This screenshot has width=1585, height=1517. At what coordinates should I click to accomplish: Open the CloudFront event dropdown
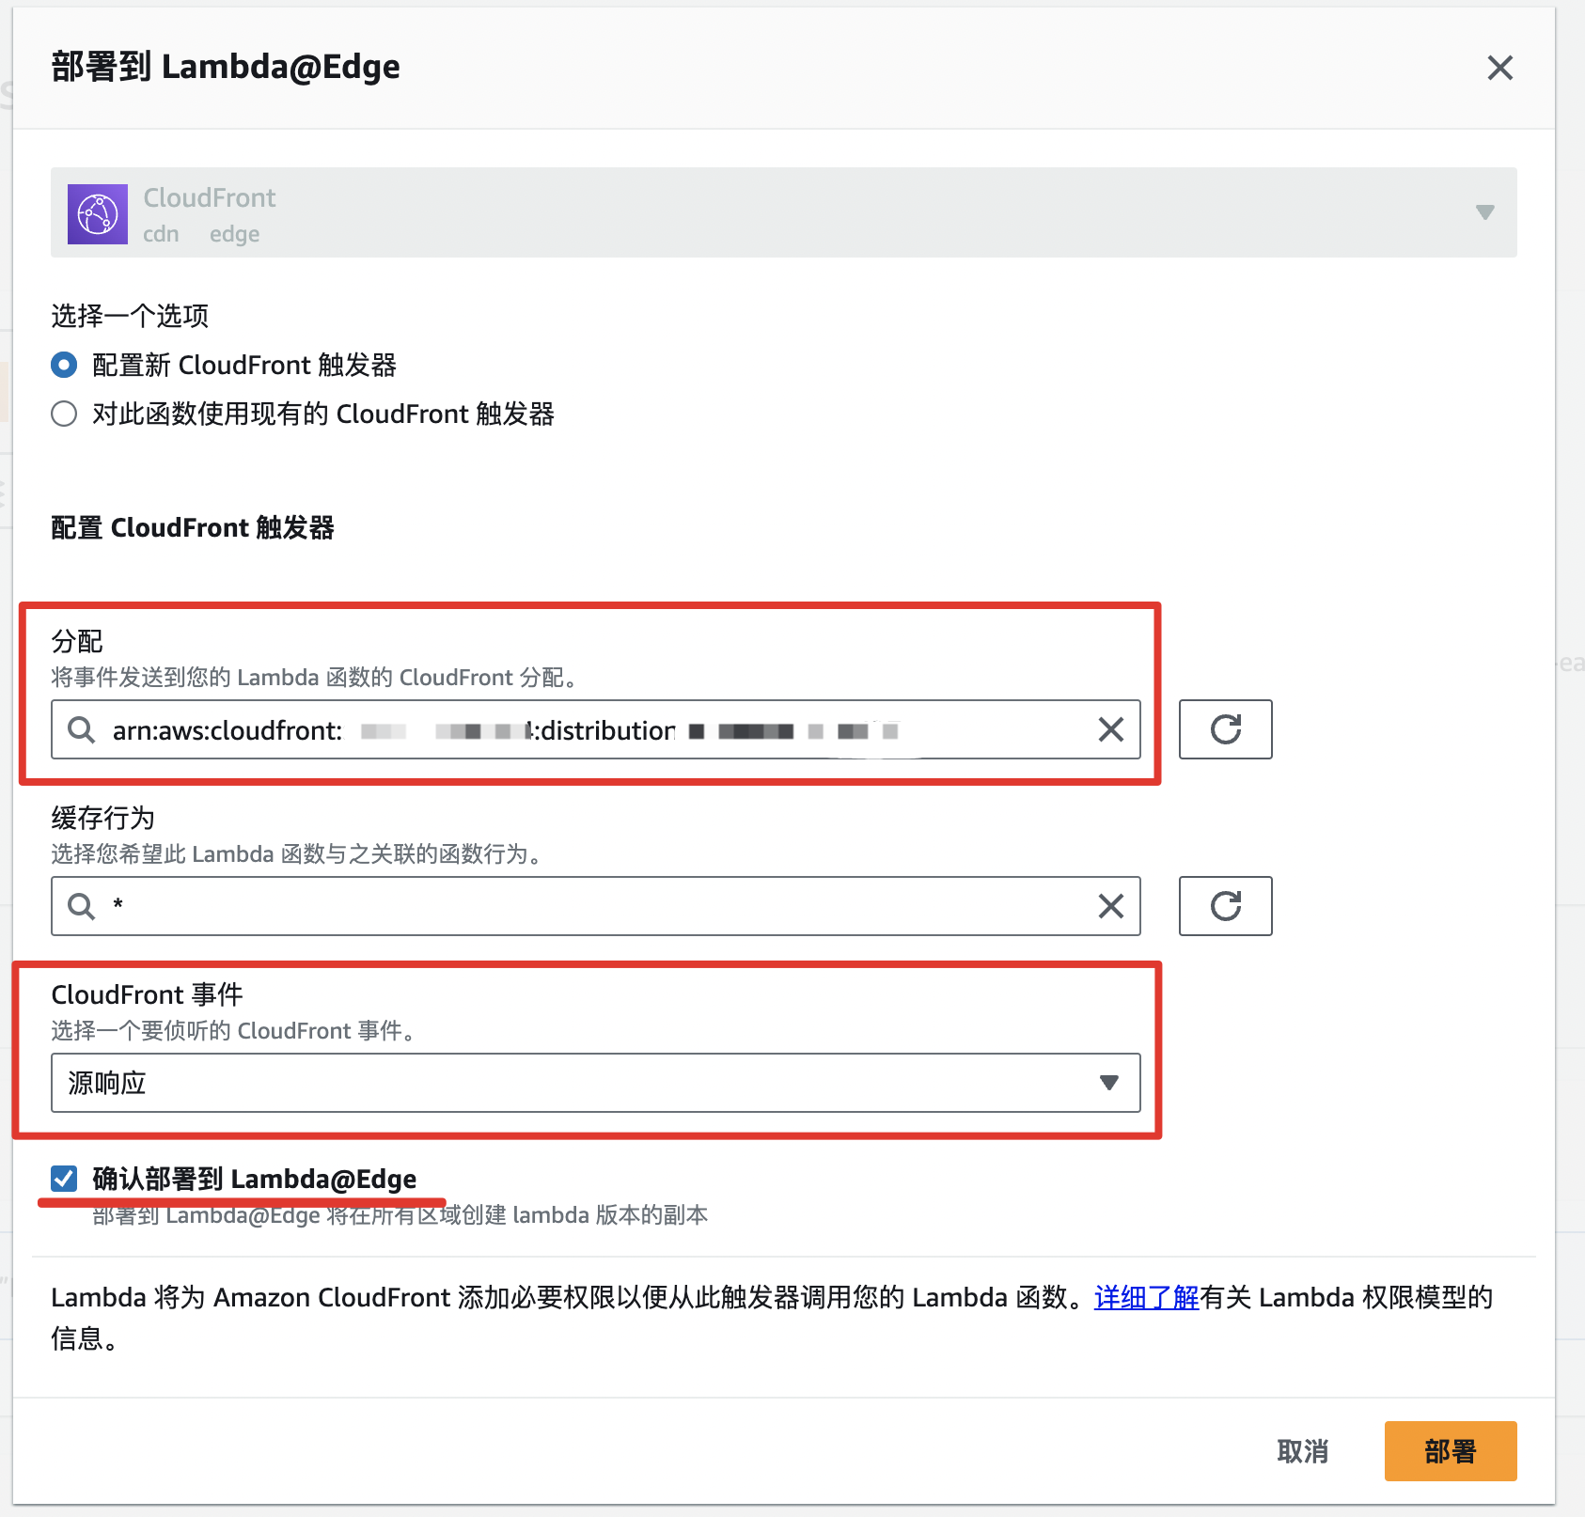click(x=596, y=1083)
